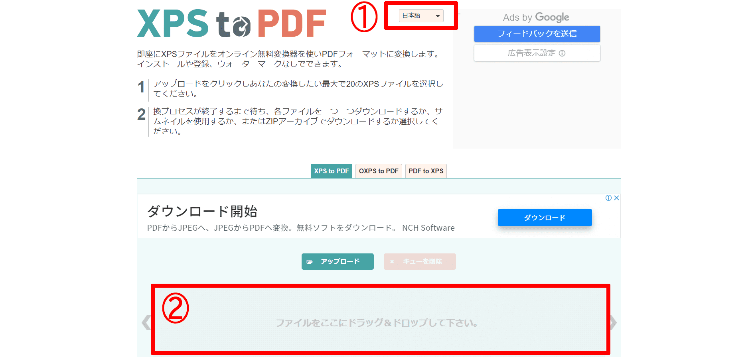Click the アップロード button
This screenshot has height=357, width=756.
(x=338, y=262)
